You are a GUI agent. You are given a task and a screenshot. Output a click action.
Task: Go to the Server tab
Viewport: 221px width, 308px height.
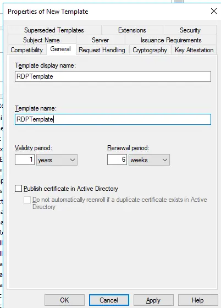(x=100, y=40)
